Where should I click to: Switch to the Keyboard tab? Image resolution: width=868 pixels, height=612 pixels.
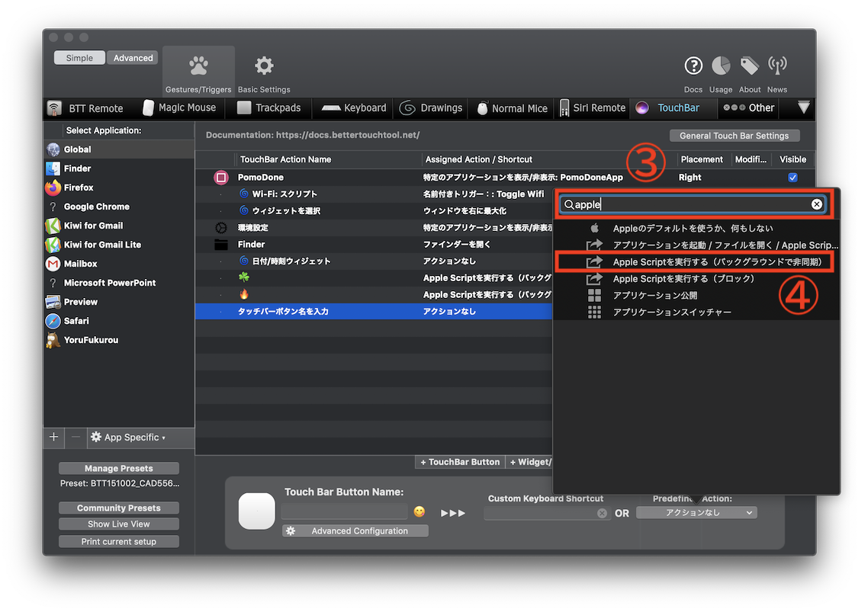(x=354, y=108)
